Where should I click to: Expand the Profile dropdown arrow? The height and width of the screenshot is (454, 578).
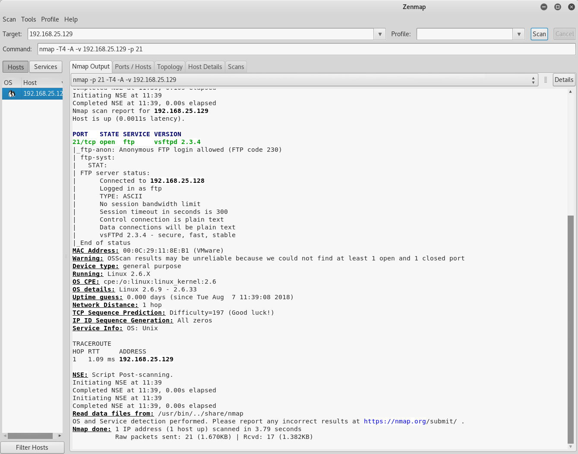click(x=519, y=34)
